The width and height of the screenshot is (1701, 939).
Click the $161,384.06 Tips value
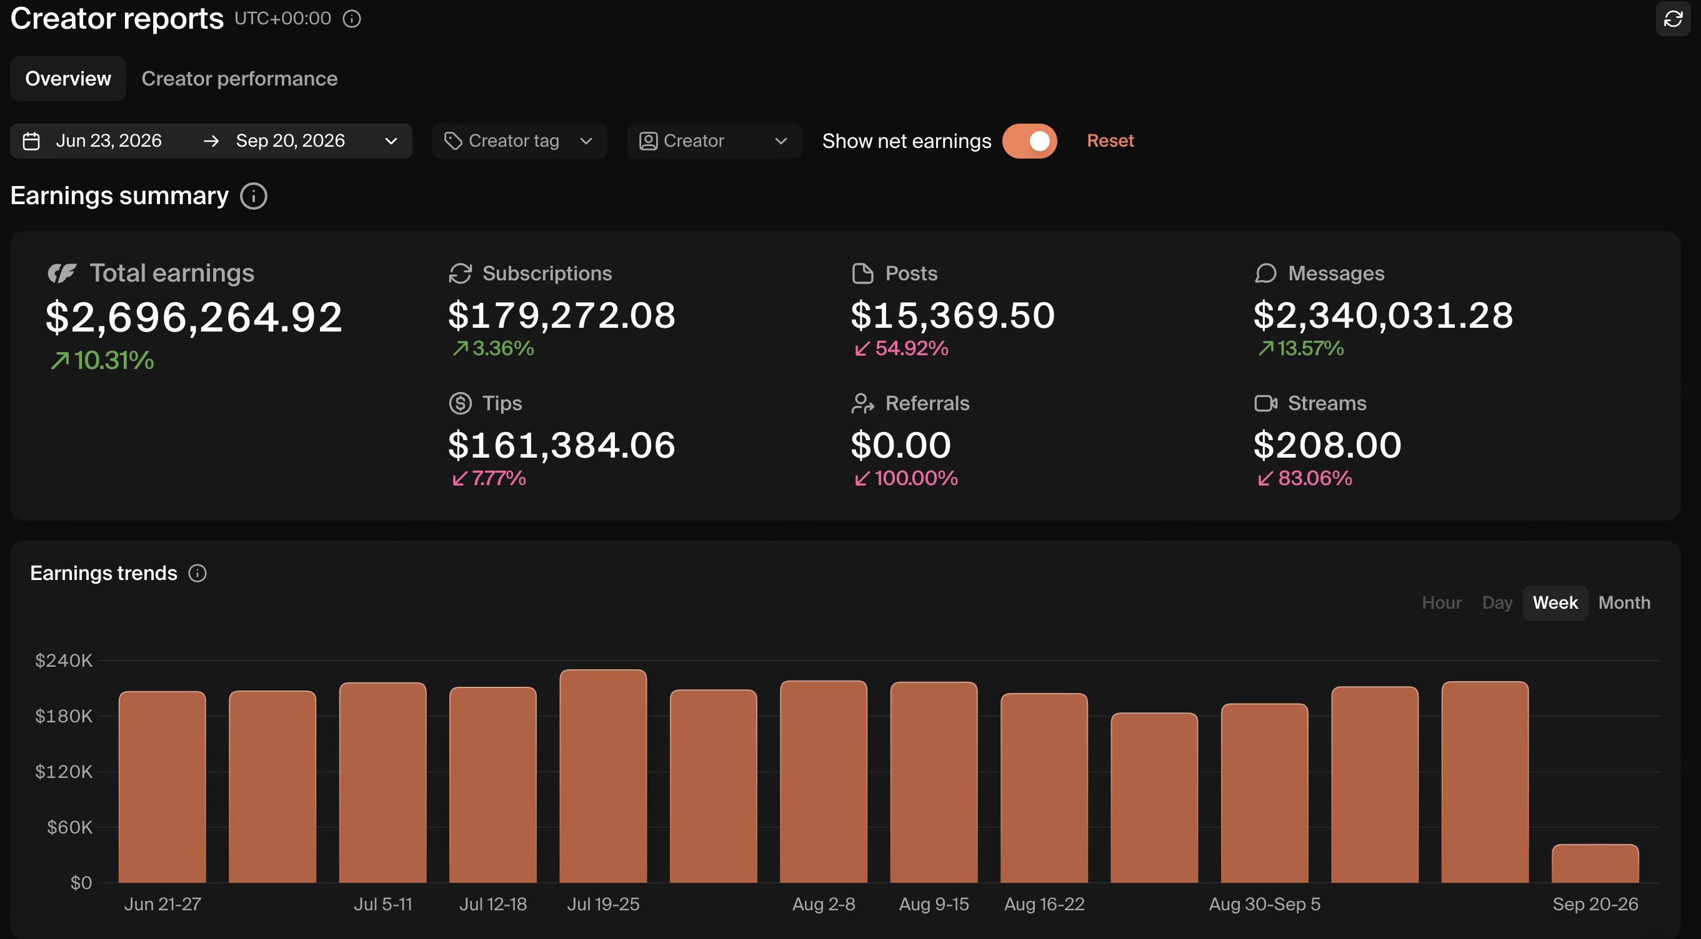(x=562, y=445)
